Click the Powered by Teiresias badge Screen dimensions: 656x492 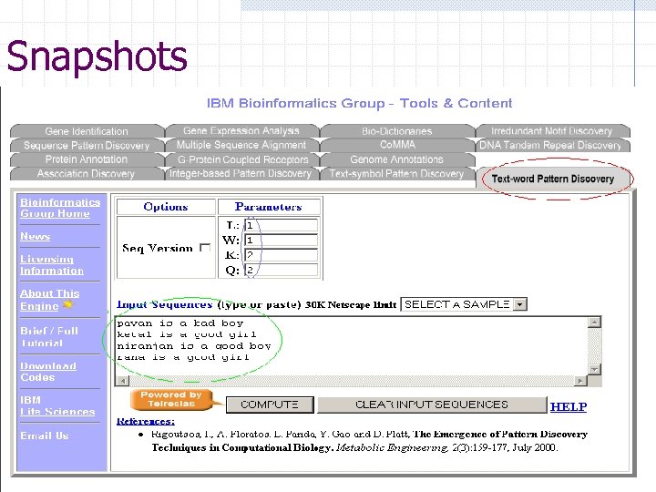[174, 400]
